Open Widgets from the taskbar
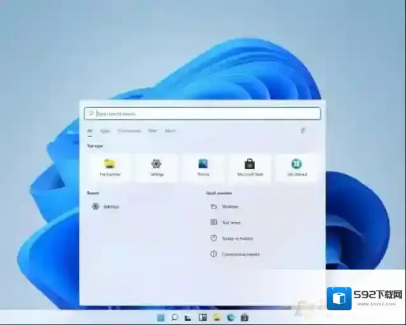Viewport: 406px width, 325px height. 202,317
